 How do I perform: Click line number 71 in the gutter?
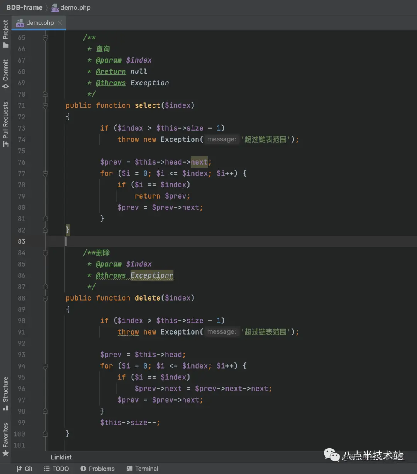(x=21, y=105)
